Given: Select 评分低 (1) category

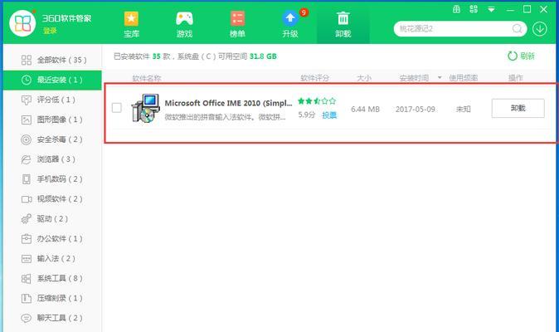Looking at the screenshot, I should click(53, 100).
